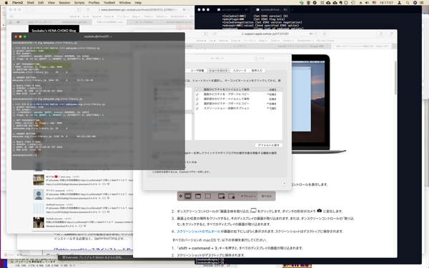The width and height of the screenshot is (429, 268).
Task: Click the US flag input source icon
Action: 374,2
